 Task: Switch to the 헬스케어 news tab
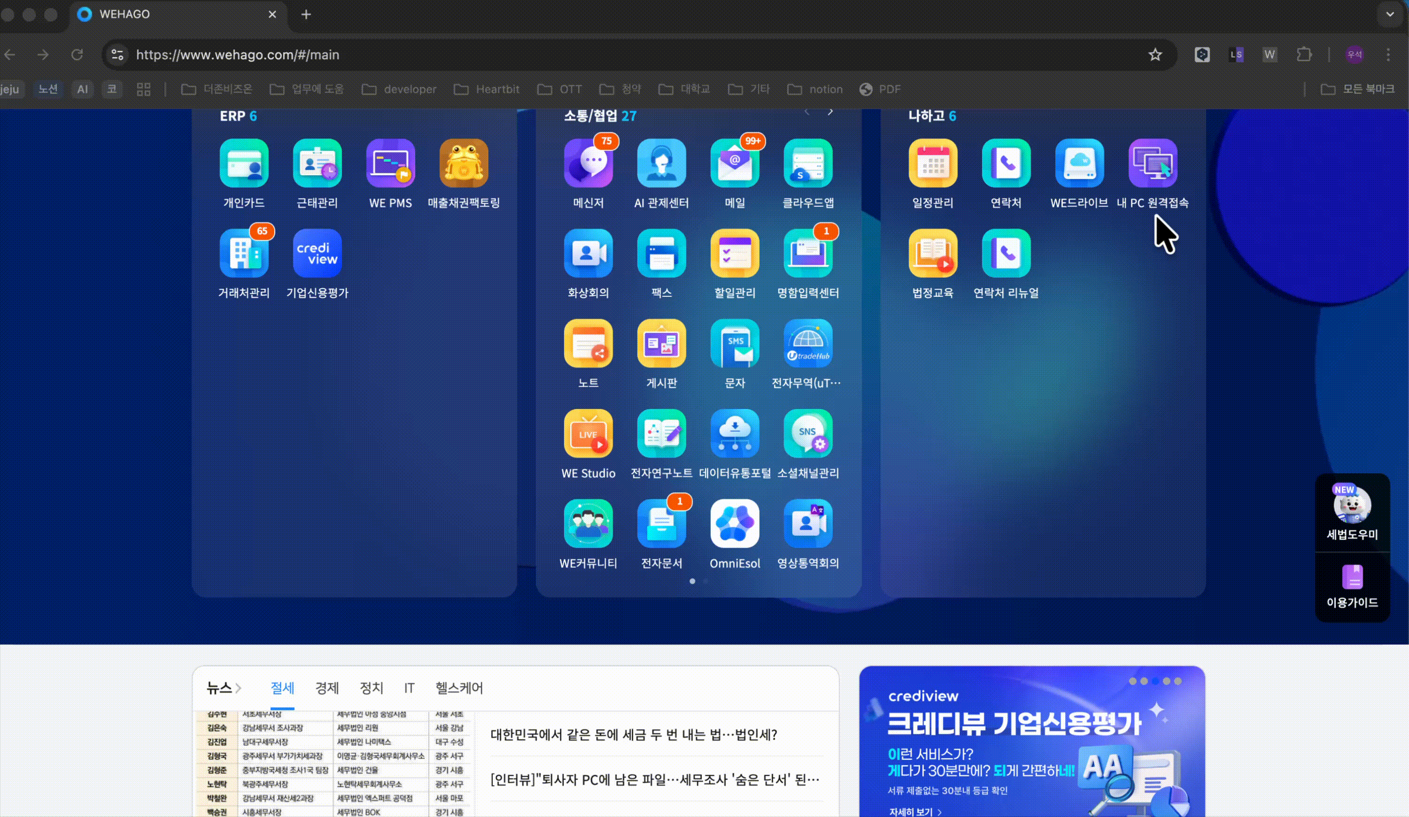coord(458,688)
